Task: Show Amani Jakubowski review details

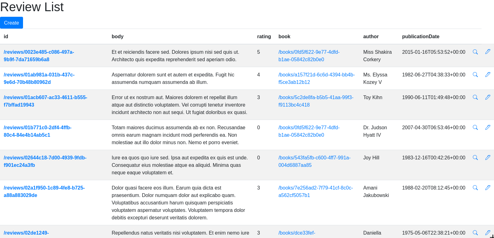Action: pos(475,188)
